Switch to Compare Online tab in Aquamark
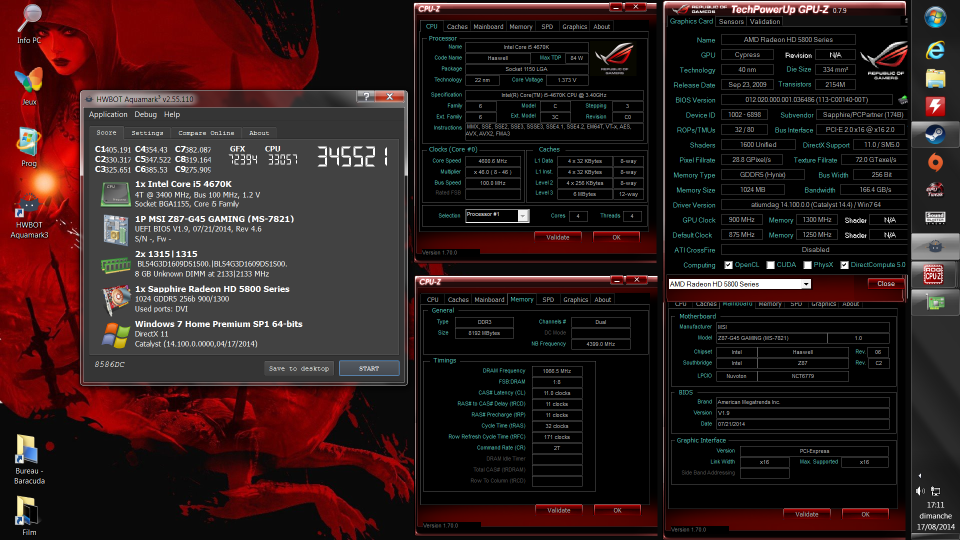The width and height of the screenshot is (960, 540). tap(206, 133)
